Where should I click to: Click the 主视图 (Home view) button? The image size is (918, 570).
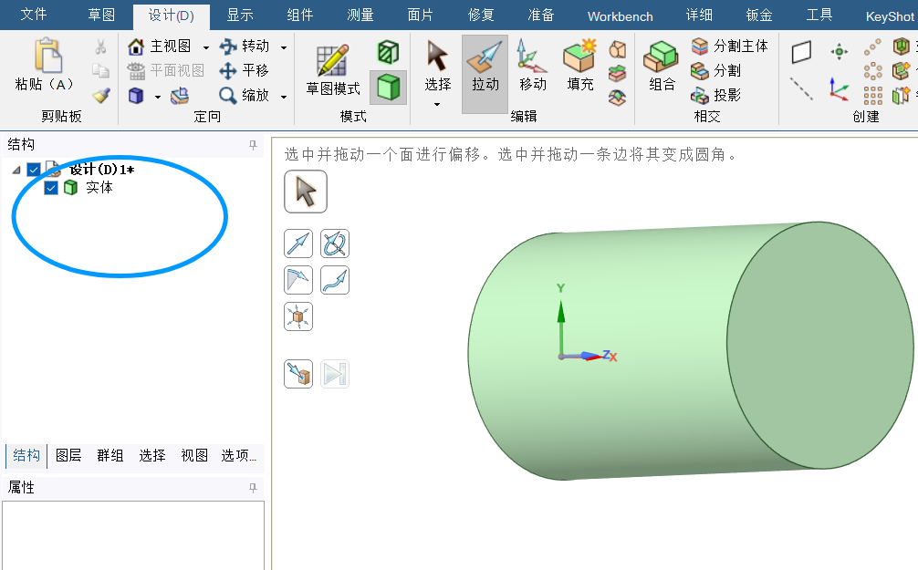coord(161,47)
